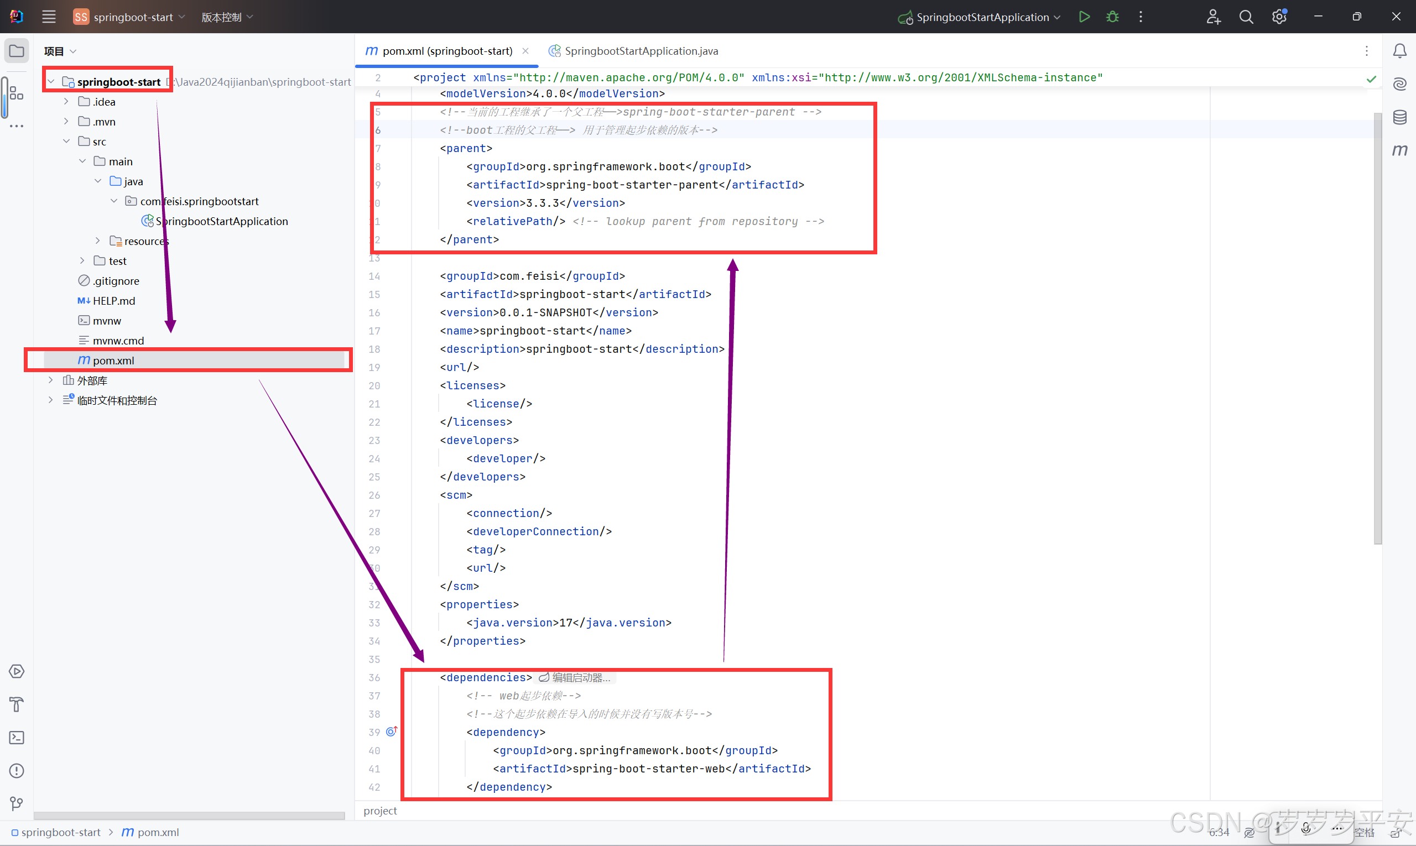Expand the 临时文件和控制台 node
Screen dimensions: 1416x846
pyautogui.click(x=51, y=400)
